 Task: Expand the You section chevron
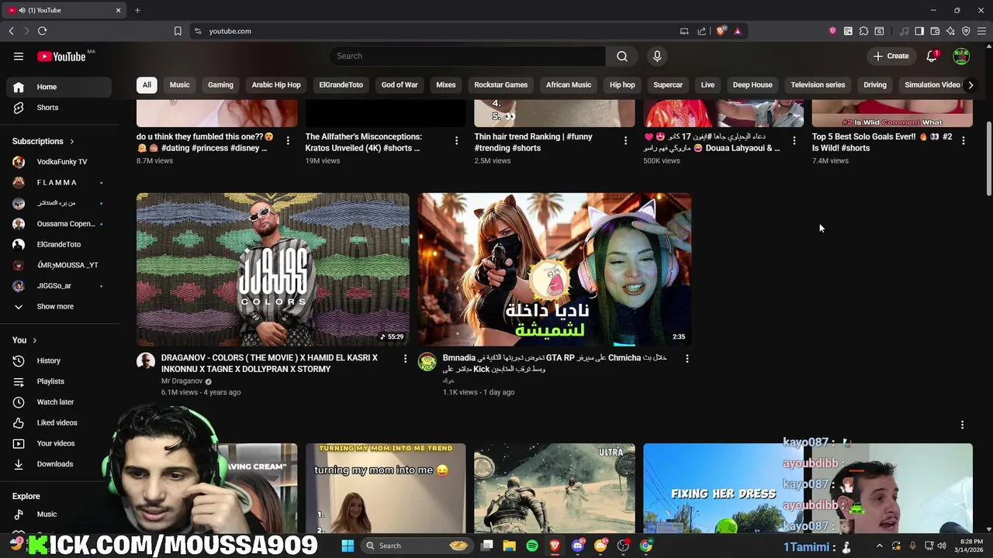(34, 340)
